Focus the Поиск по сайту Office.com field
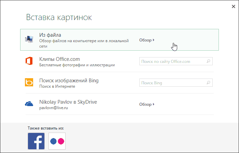The image size is (239, 153). click(x=172, y=62)
